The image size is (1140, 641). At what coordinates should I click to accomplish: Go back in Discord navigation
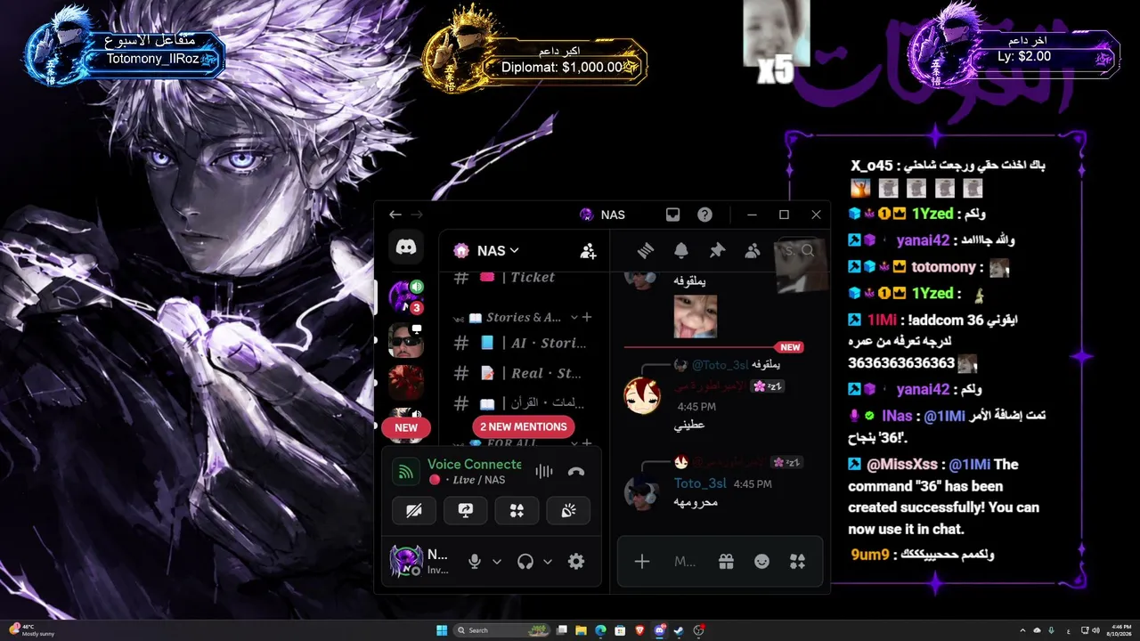point(395,215)
